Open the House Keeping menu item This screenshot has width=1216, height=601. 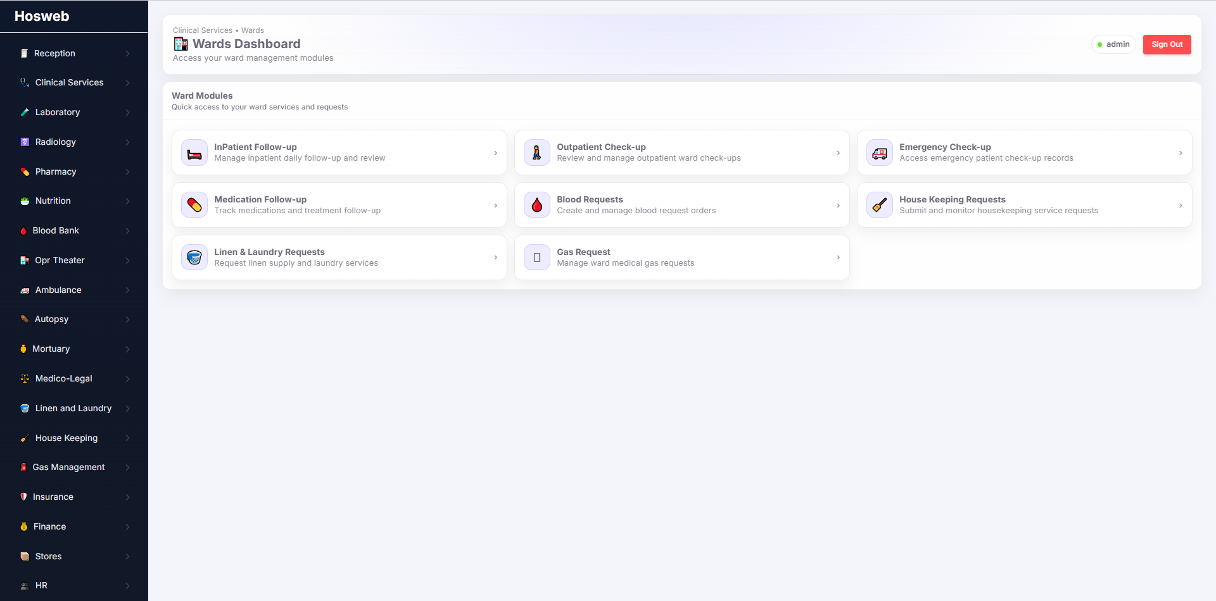coord(74,438)
